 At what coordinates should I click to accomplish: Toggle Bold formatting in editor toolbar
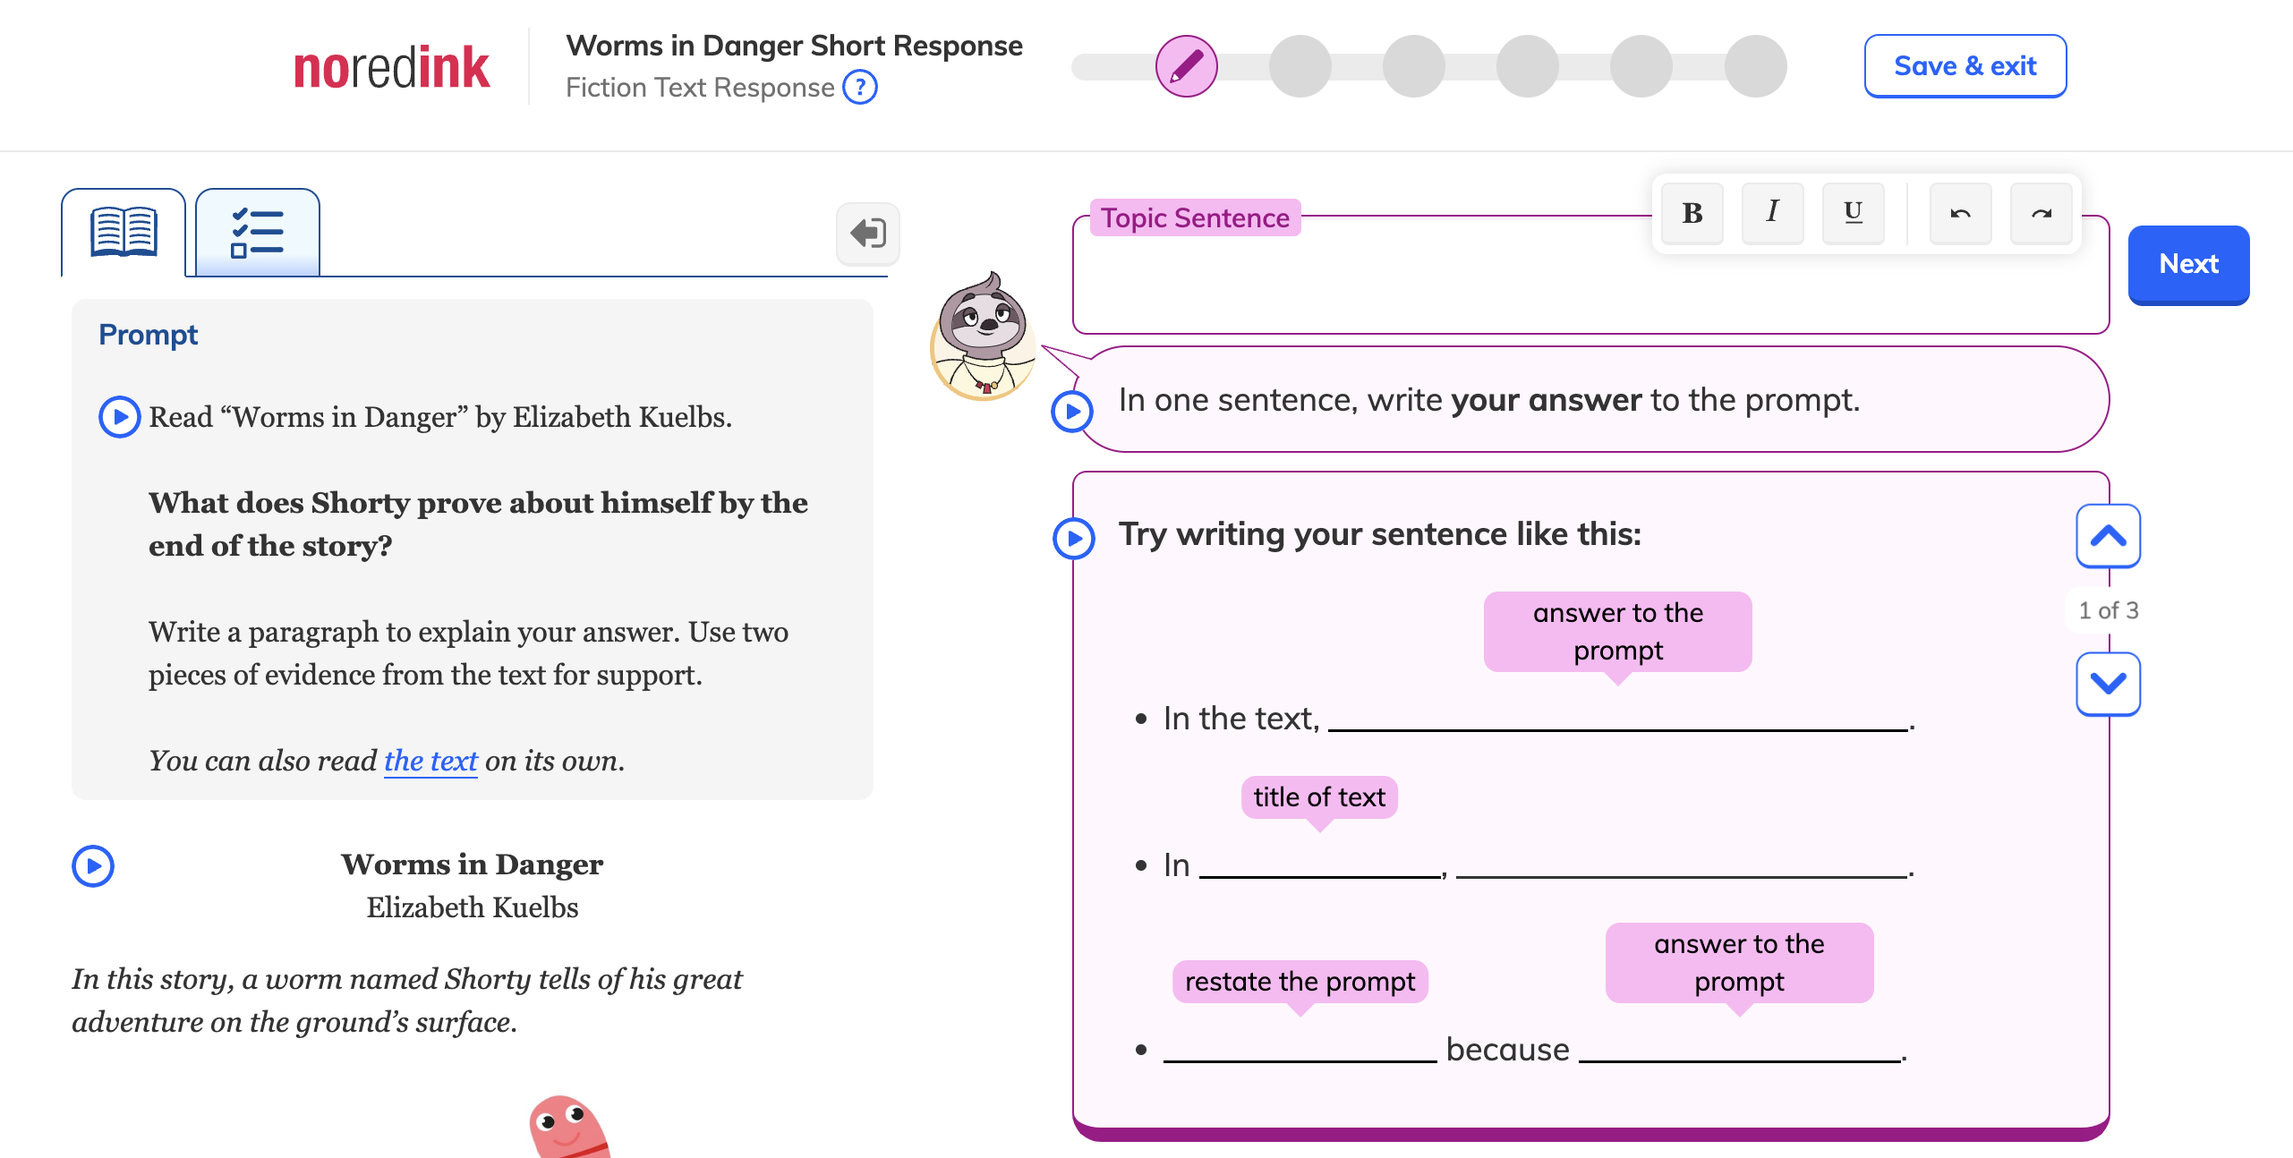point(1692,213)
